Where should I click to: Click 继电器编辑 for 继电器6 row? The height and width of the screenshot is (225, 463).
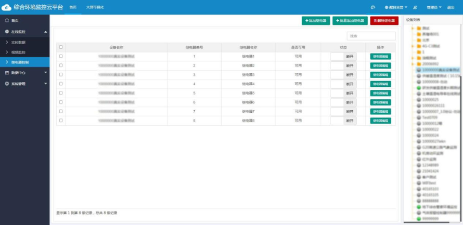point(380,102)
